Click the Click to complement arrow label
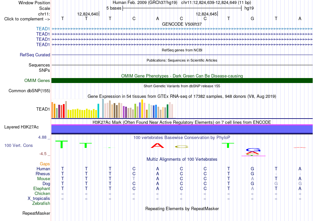This screenshot has width=313, height=221. coord(27,19)
